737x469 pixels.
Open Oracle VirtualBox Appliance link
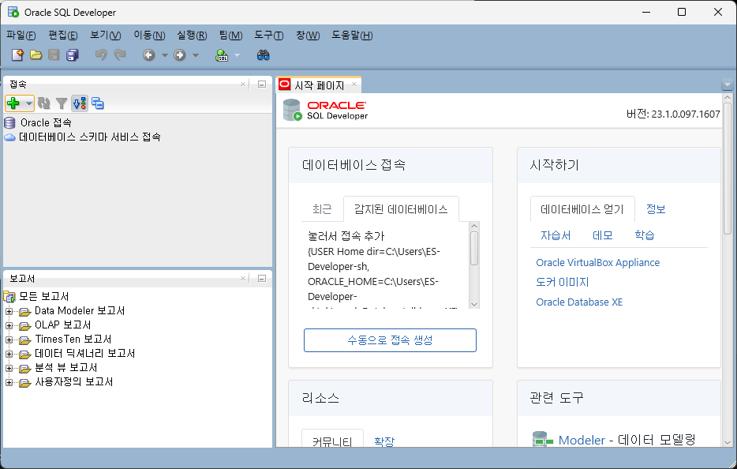point(598,262)
